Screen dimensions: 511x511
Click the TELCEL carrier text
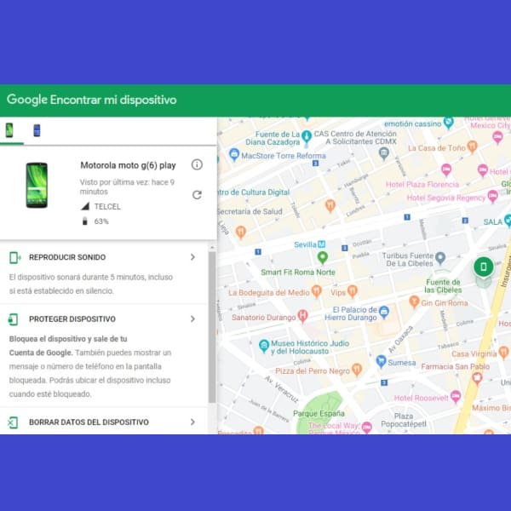pos(107,207)
